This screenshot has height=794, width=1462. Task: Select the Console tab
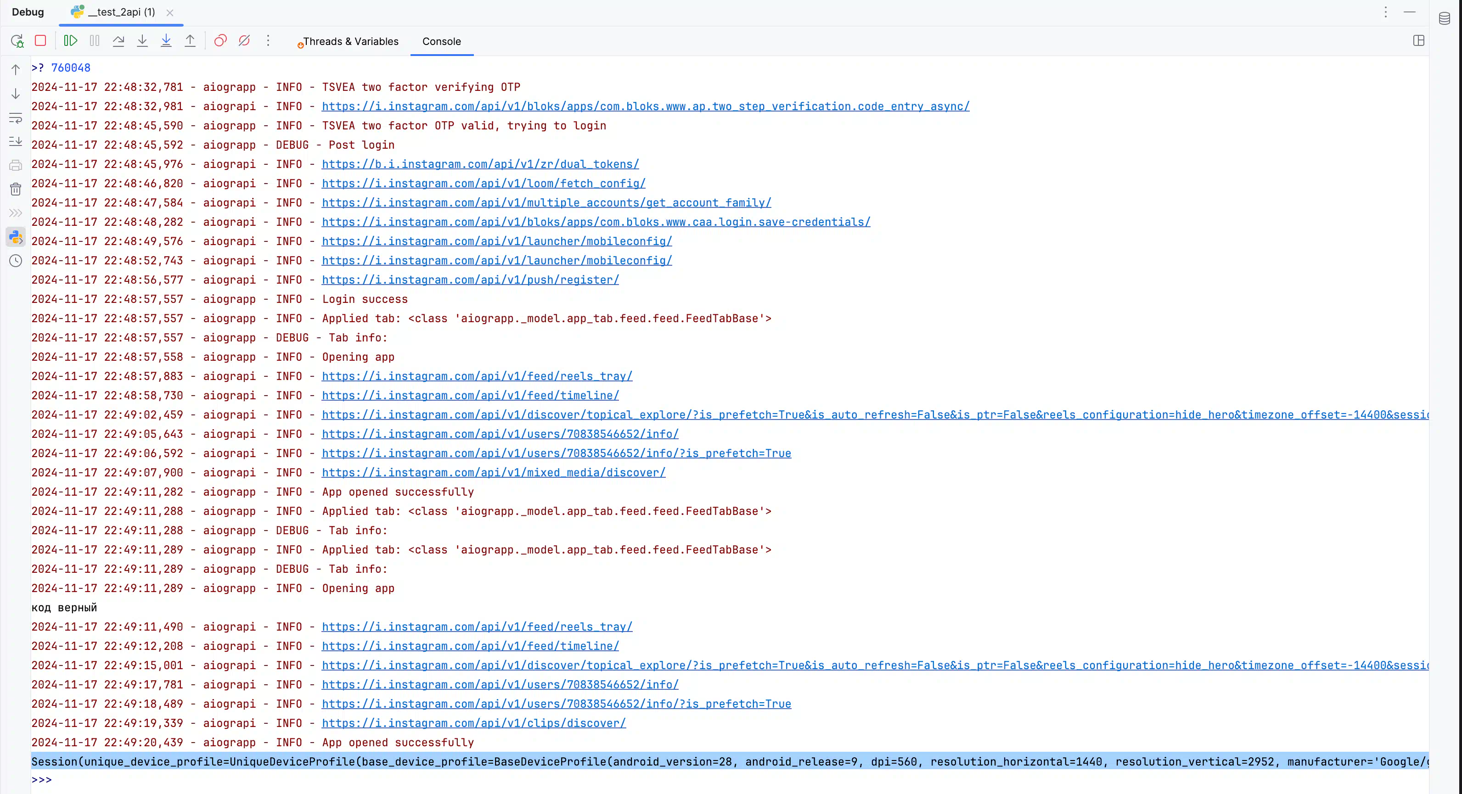442,41
